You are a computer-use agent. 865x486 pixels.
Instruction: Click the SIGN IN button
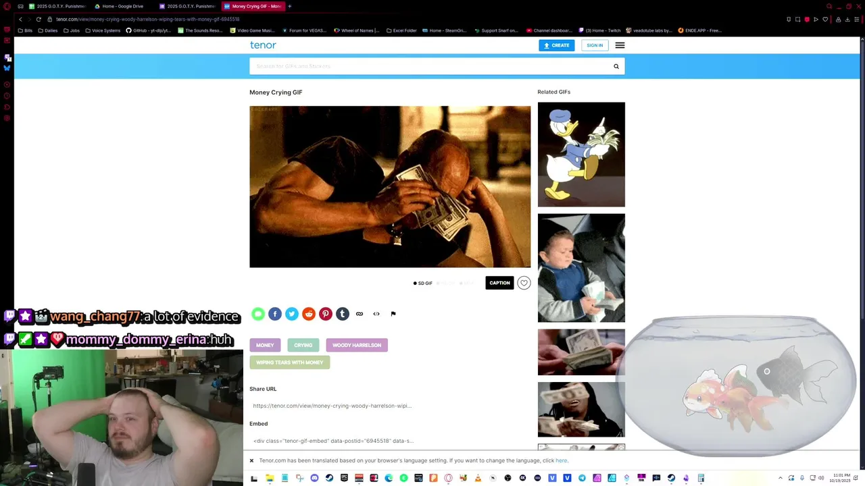[x=595, y=45]
